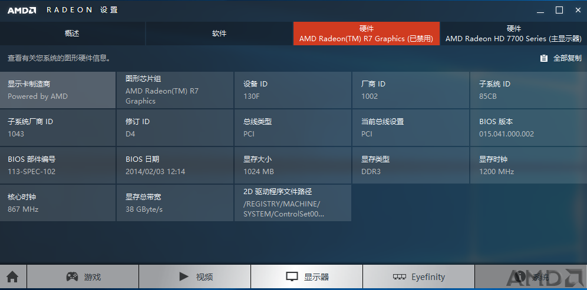Click the 显存总带宽 38 GByte/s tile

(175, 203)
